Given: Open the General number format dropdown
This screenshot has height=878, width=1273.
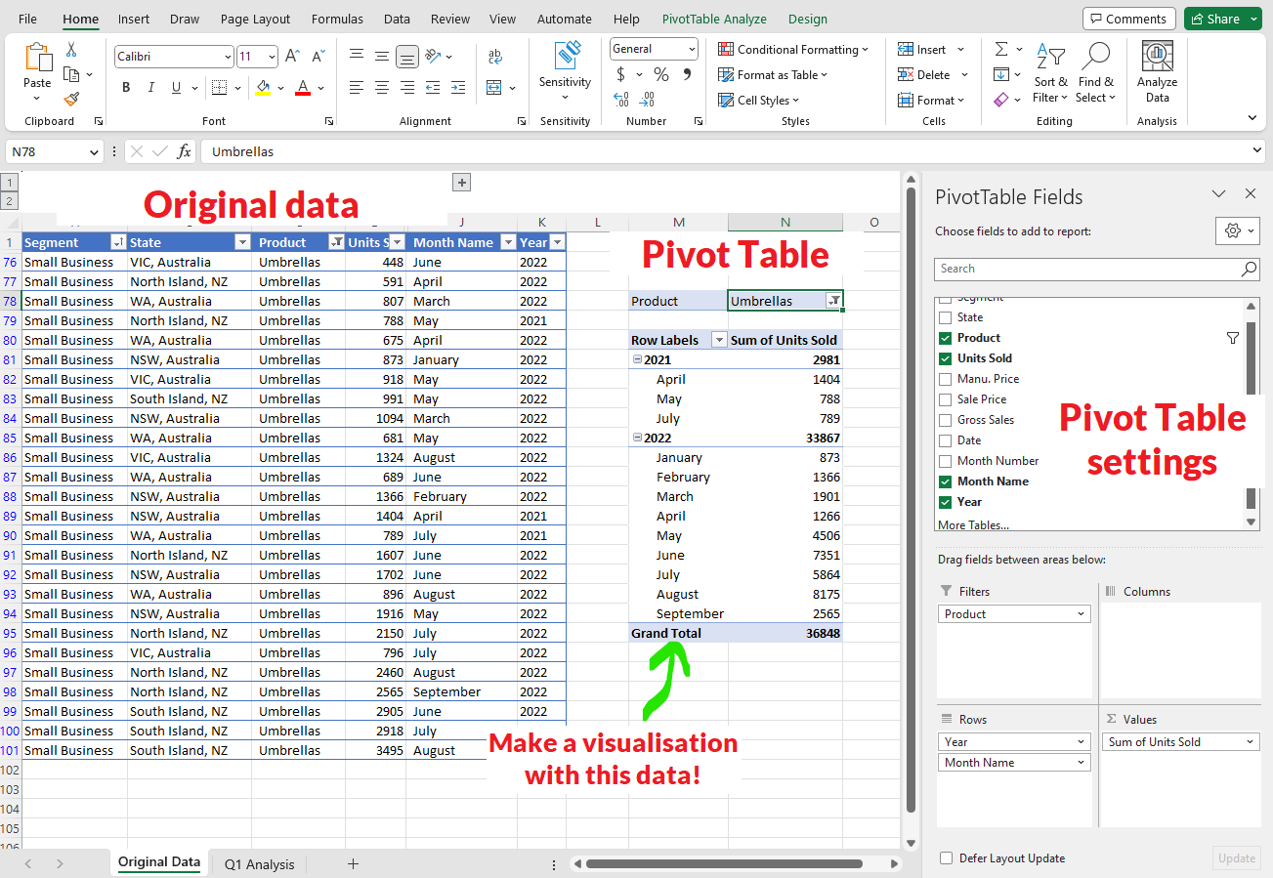Looking at the screenshot, I should pos(692,49).
